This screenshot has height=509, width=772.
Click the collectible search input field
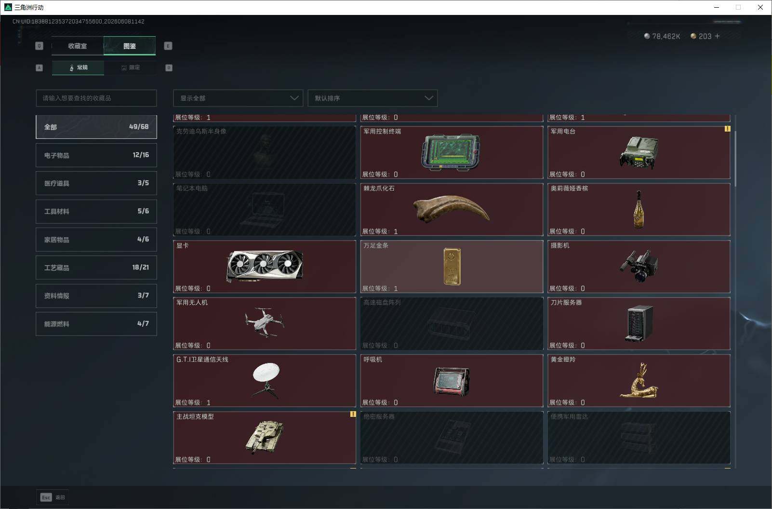pos(96,98)
